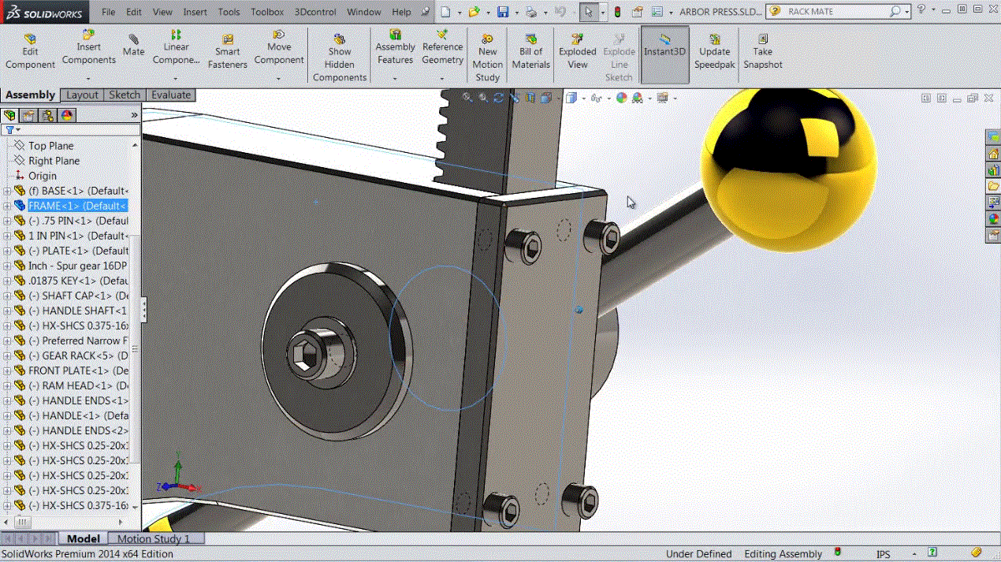This screenshot has height=562, width=1001.
Task: Activate the Move Component tool
Action: 279,47
